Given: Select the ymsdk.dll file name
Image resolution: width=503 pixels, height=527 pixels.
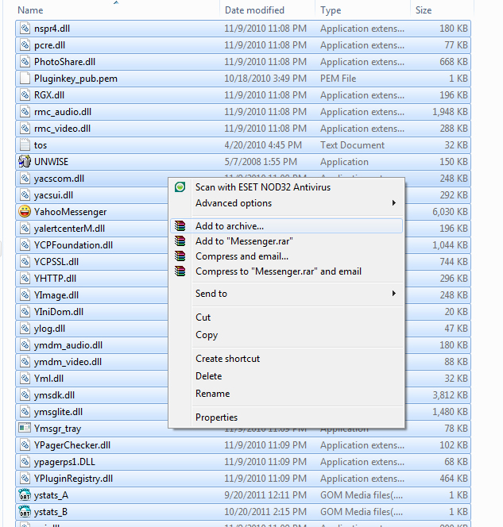Looking at the screenshot, I should tap(54, 395).
